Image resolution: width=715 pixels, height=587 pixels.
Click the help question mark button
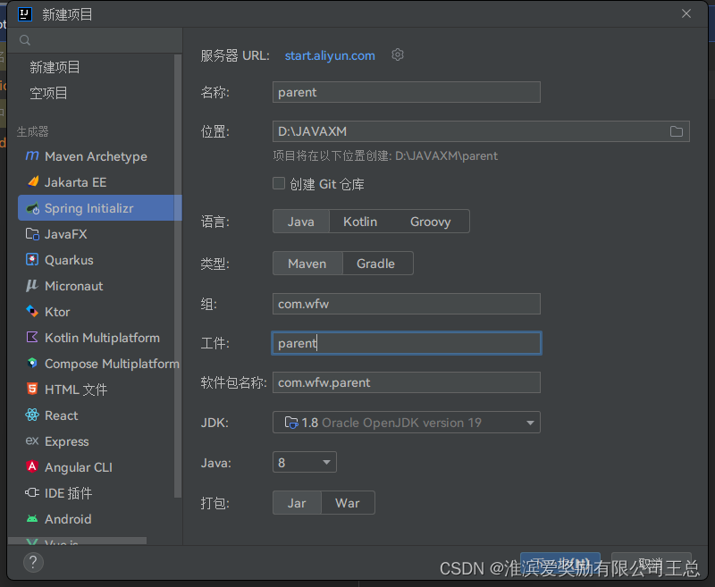click(x=33, y=562)
